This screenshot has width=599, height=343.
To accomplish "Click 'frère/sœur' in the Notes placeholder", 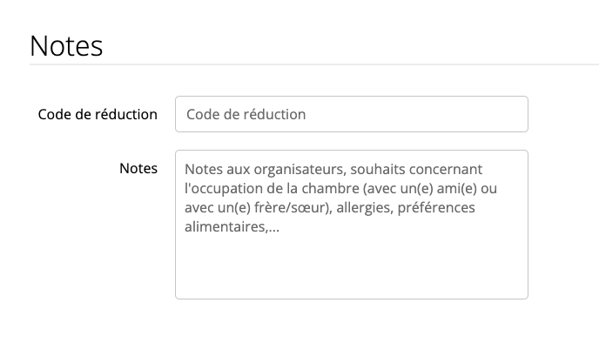I will click(291, 207).
